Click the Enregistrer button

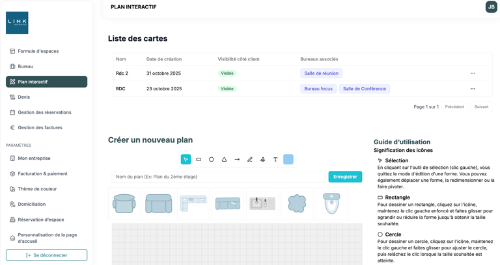(345, 177)
